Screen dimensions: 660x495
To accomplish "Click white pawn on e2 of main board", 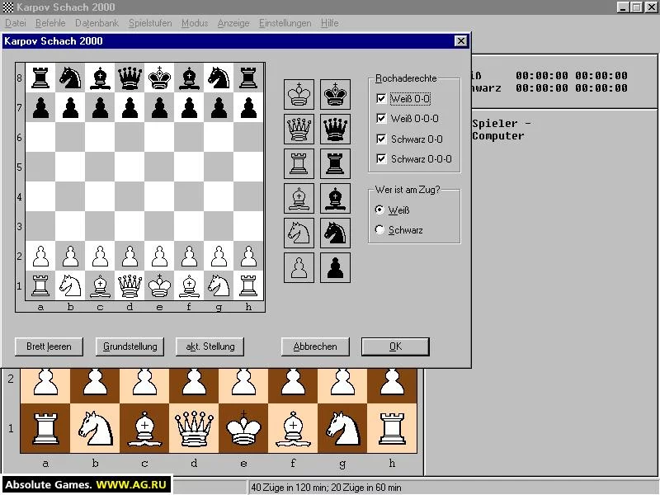I will click(x=243, y=386).
